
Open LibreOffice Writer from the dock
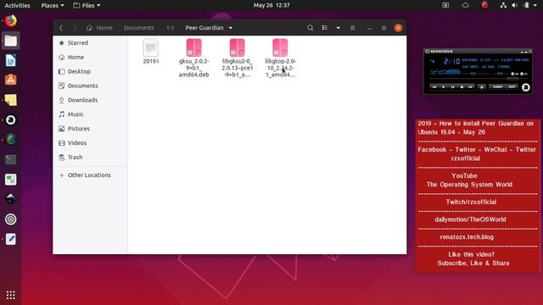pyautogui.click(x=11, y=60)
